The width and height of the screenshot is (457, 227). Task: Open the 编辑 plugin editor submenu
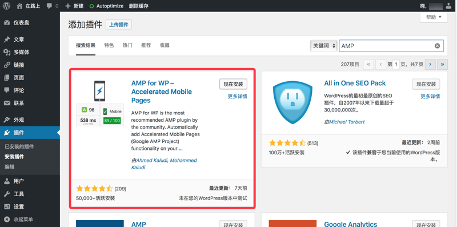(10, 167)
